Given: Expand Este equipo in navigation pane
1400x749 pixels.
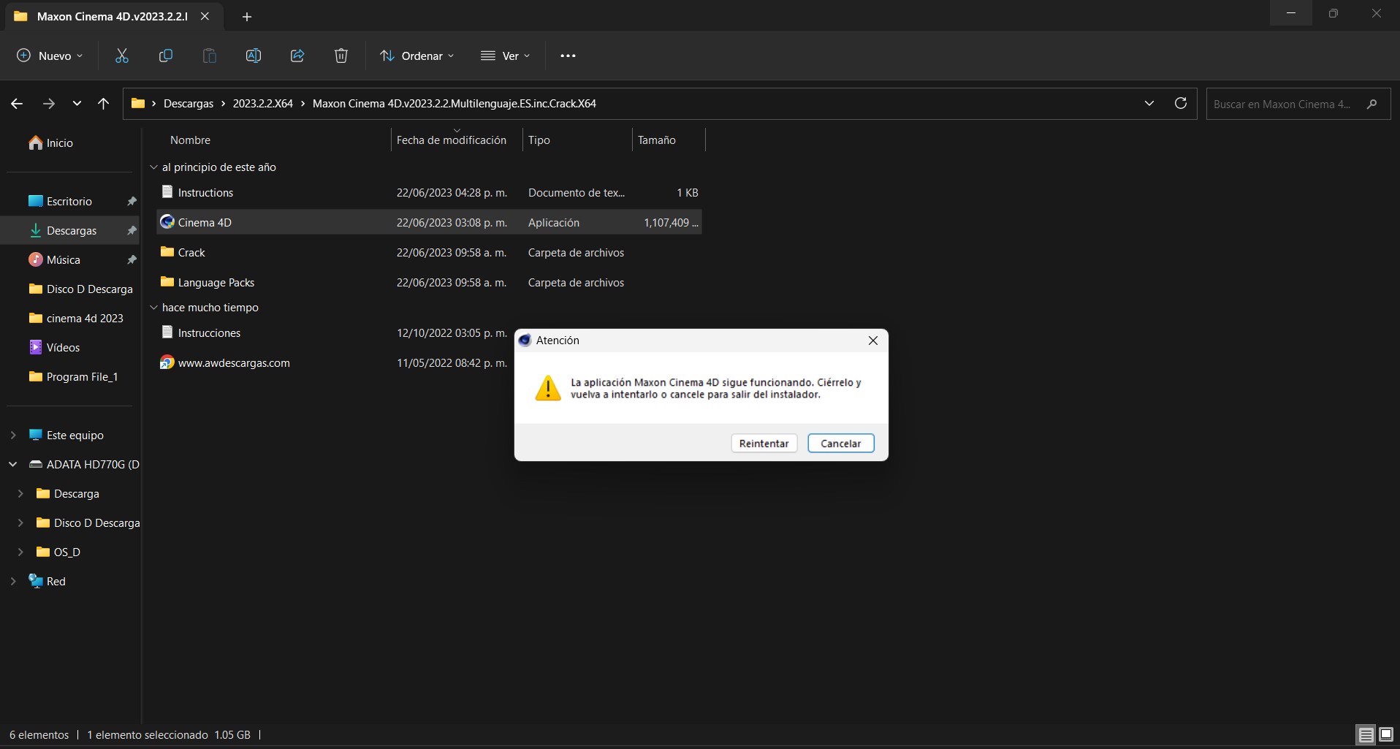Looking at the screenshot, I should coord(13,435).
